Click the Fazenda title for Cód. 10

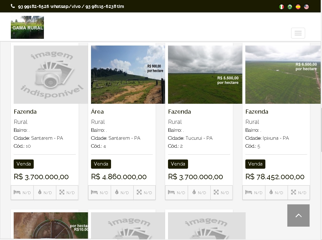click(x=25, y=112)
